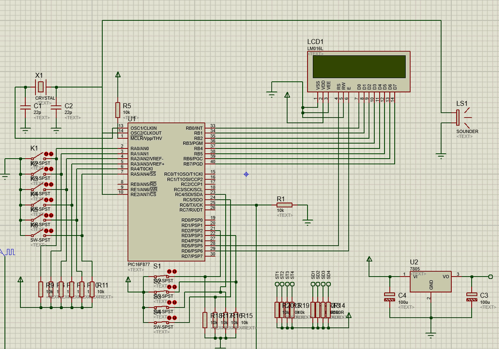This screenshot has height=349, width=499.
Task: Click the OSC1/CLKIN pin name
Action: click(144, 128)
